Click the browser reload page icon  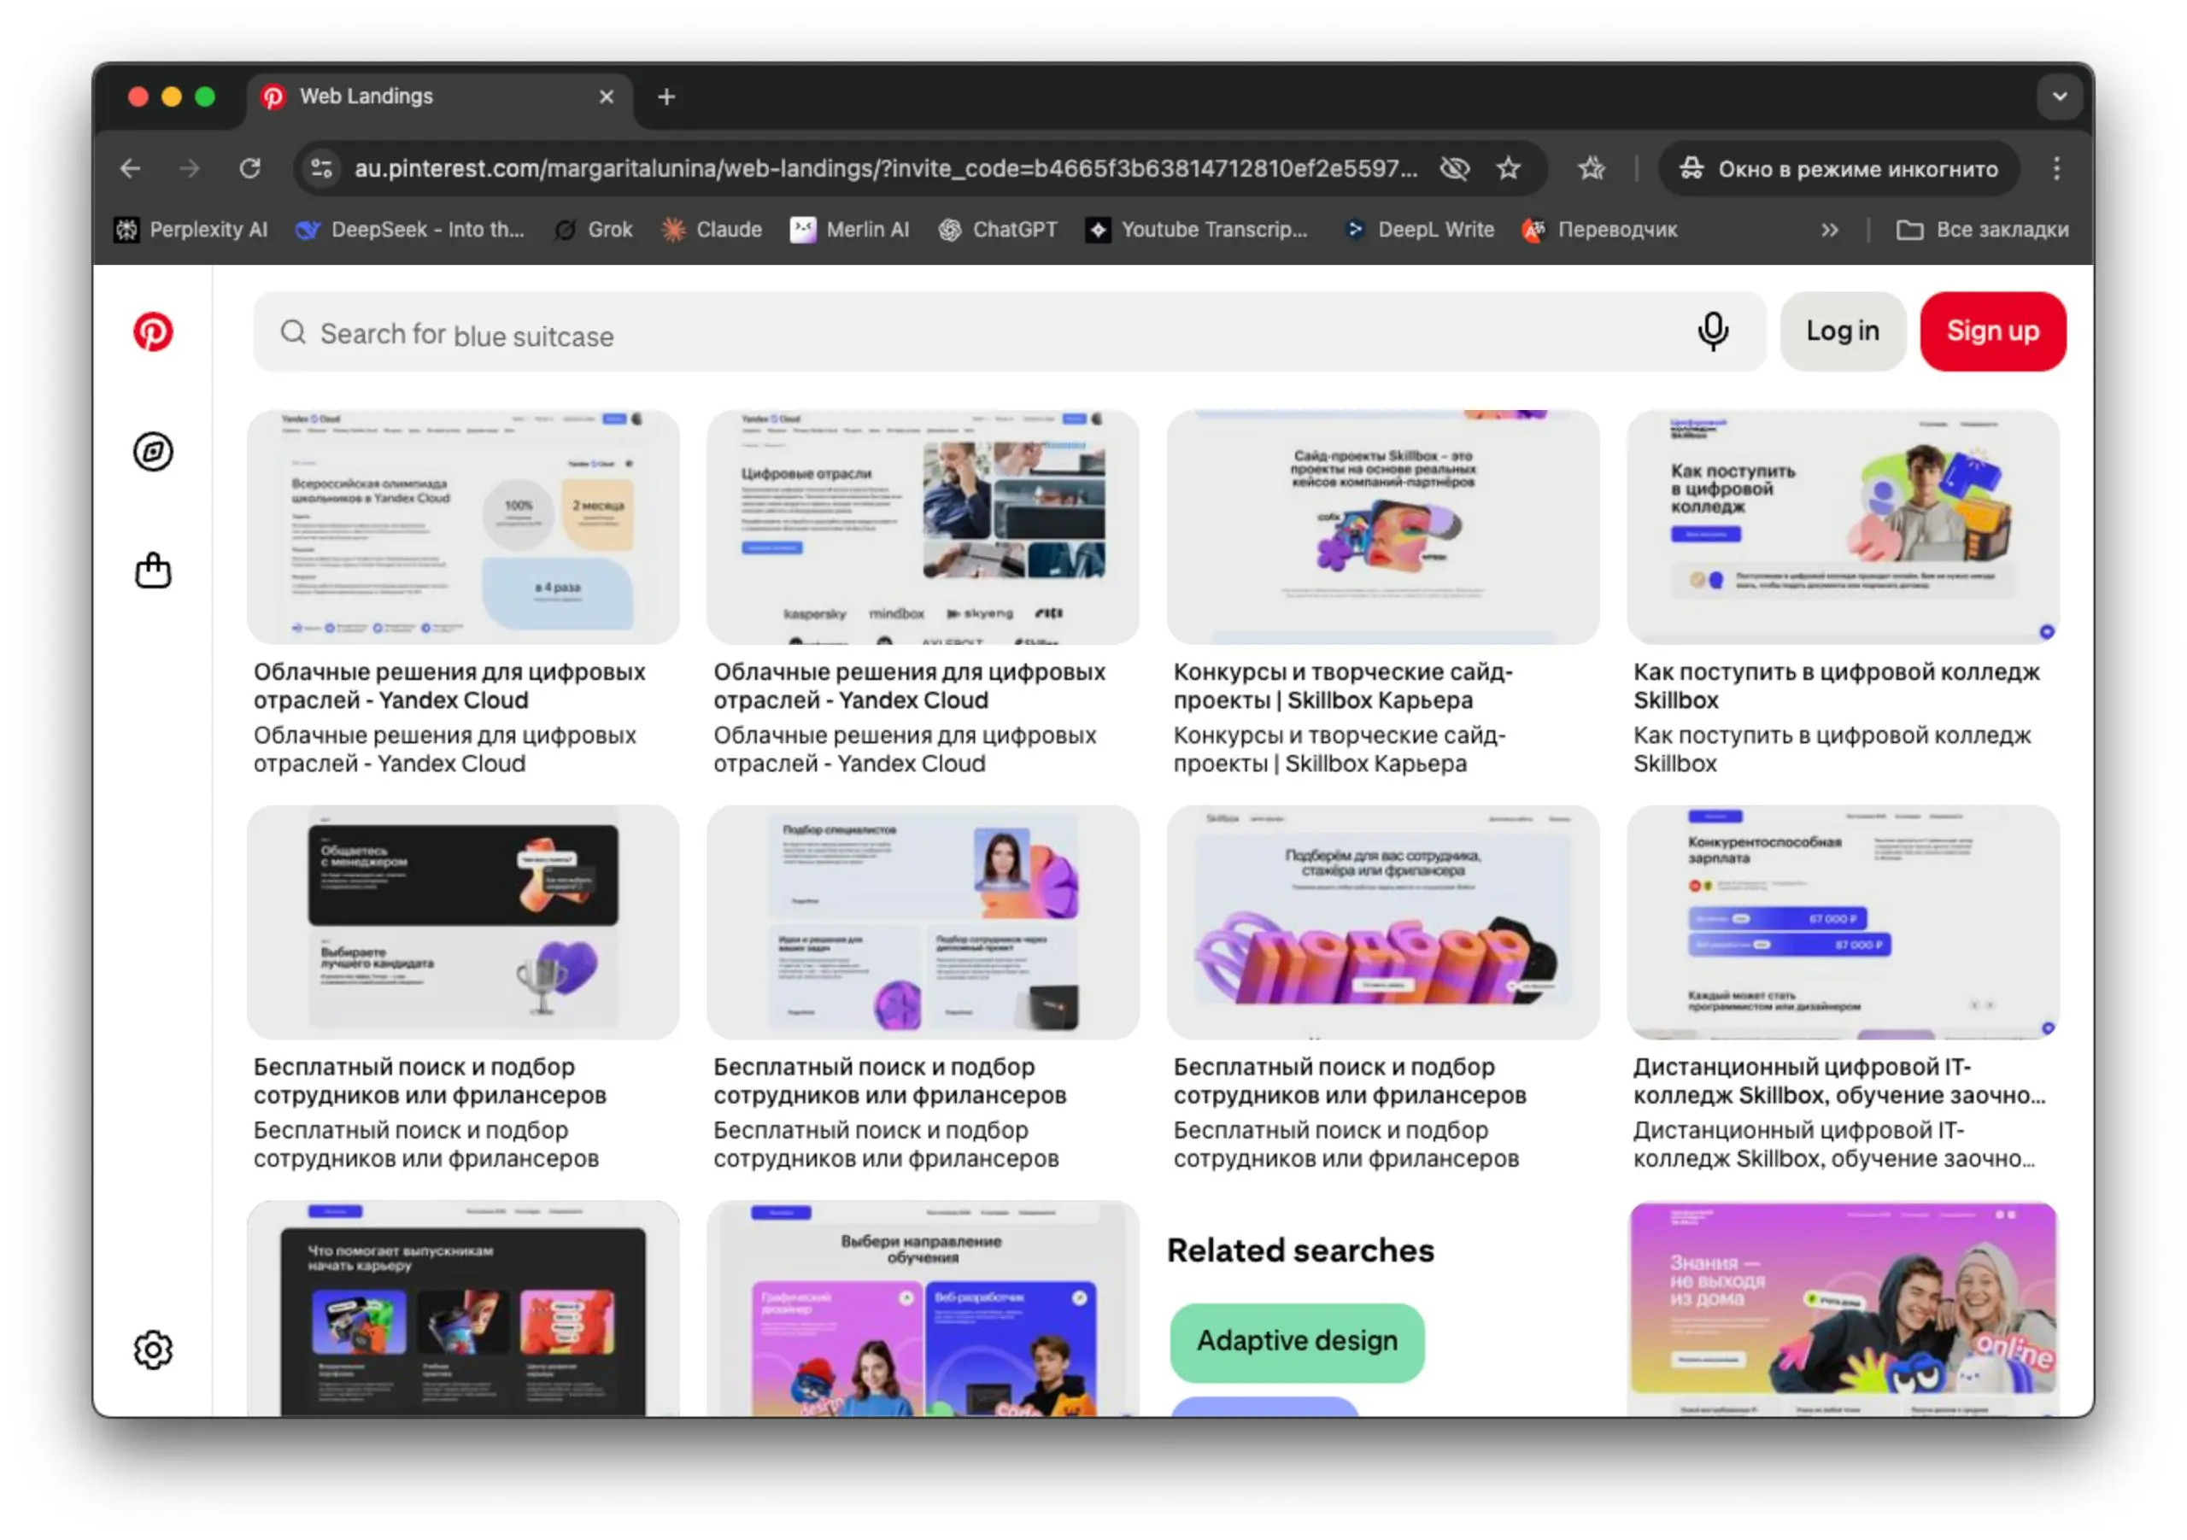tap(250, 168)
